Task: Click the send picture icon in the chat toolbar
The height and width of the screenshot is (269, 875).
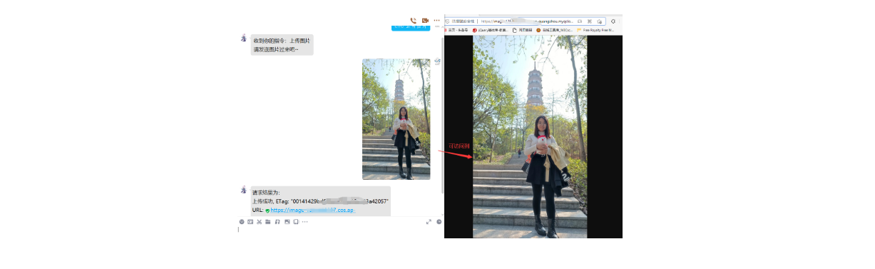Action: (287, 222)
